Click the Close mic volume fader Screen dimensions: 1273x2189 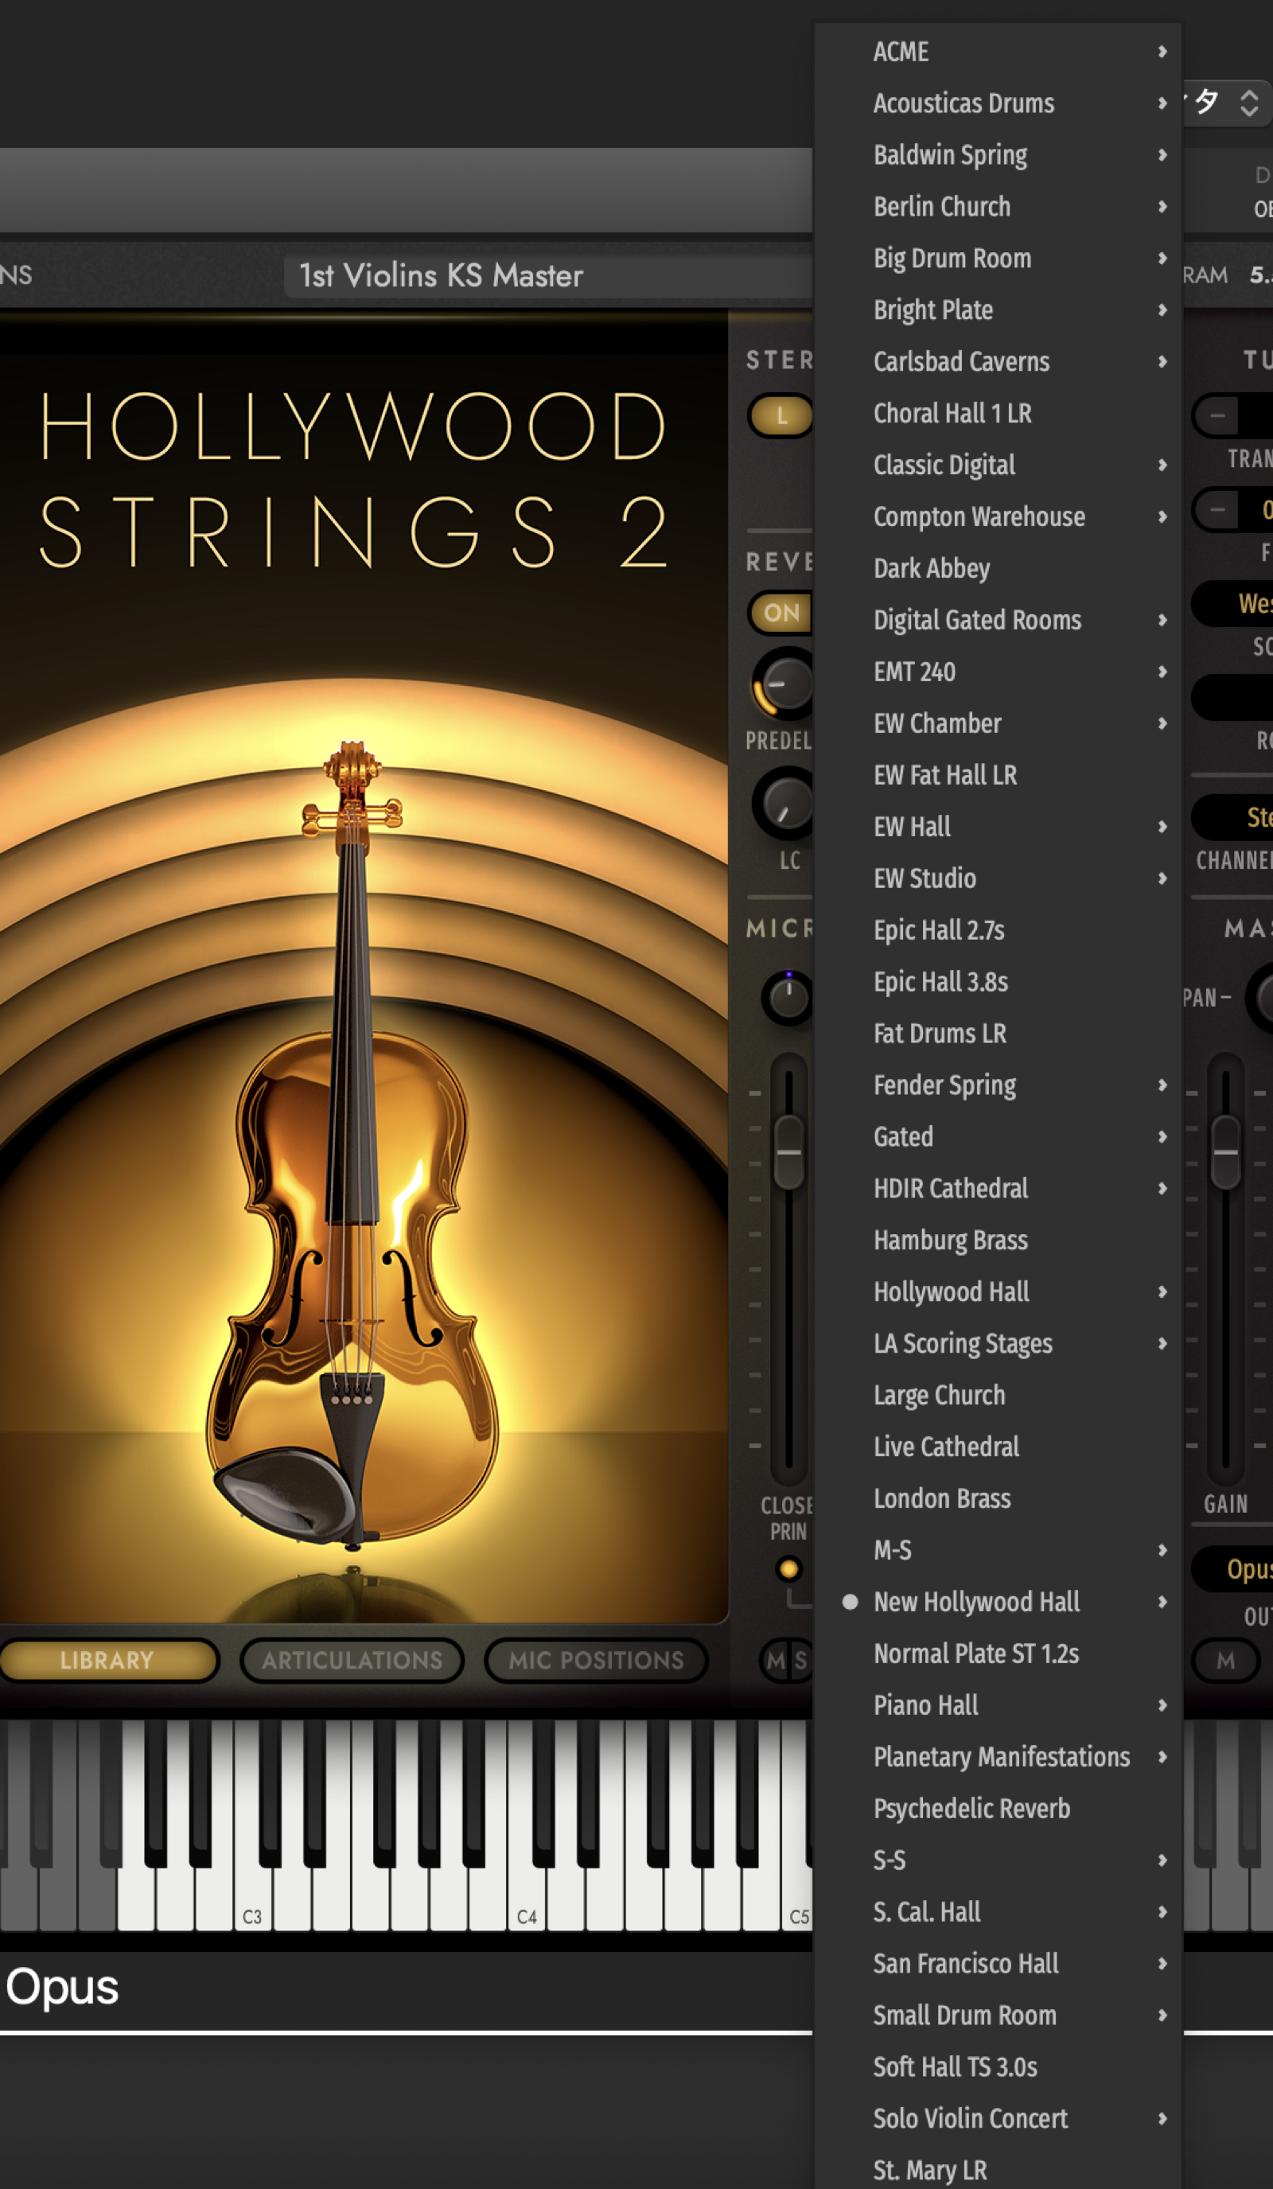788,1154
